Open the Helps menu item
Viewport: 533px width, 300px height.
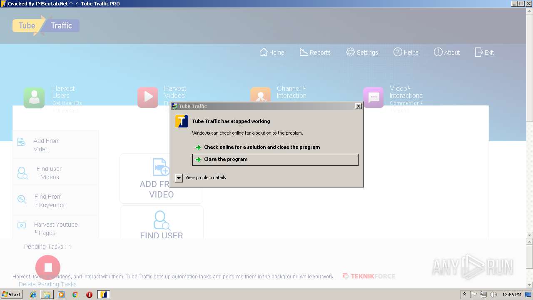406,52
